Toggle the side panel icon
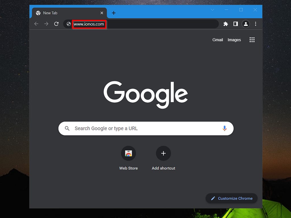Screen dimensions: 291x218 [x=236, y=24]
